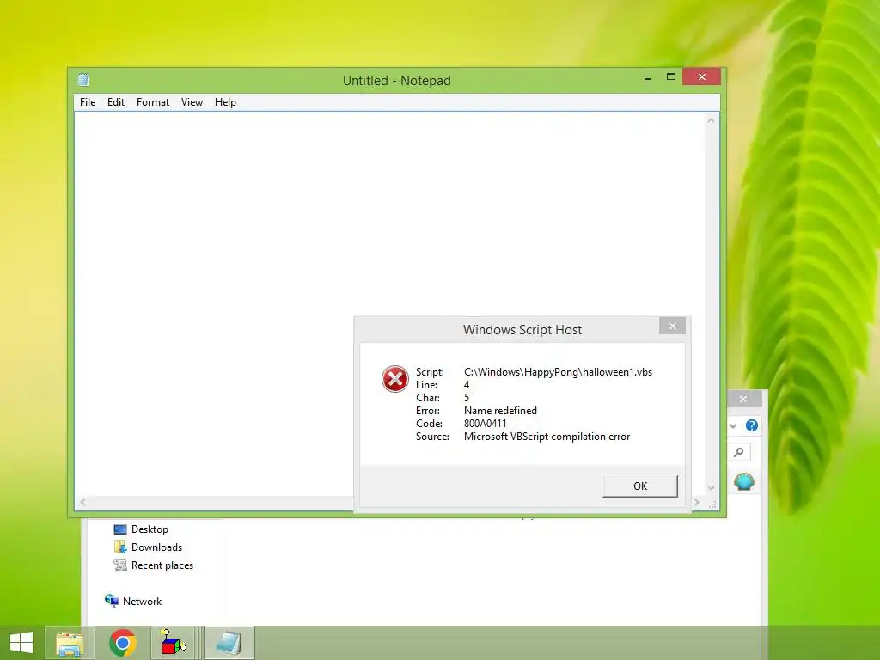Click the Windows Script Host title bar
The image size is (880, 660).
point(522,330)
